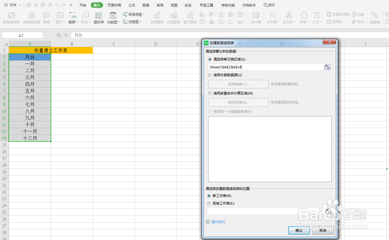The image size is (389, 240).
Task: Click the 确定 confirm button
Action: (299, 230)
